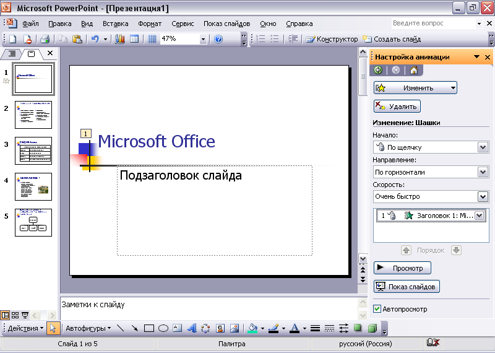Click the 3-D Style icon
The height and width of the screenshot is (353, 495).
(x=372, y=328)
